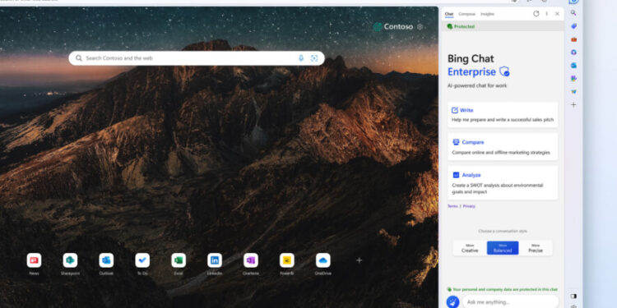
Task: Select More Precise conversation style
Action: point(536,248)
